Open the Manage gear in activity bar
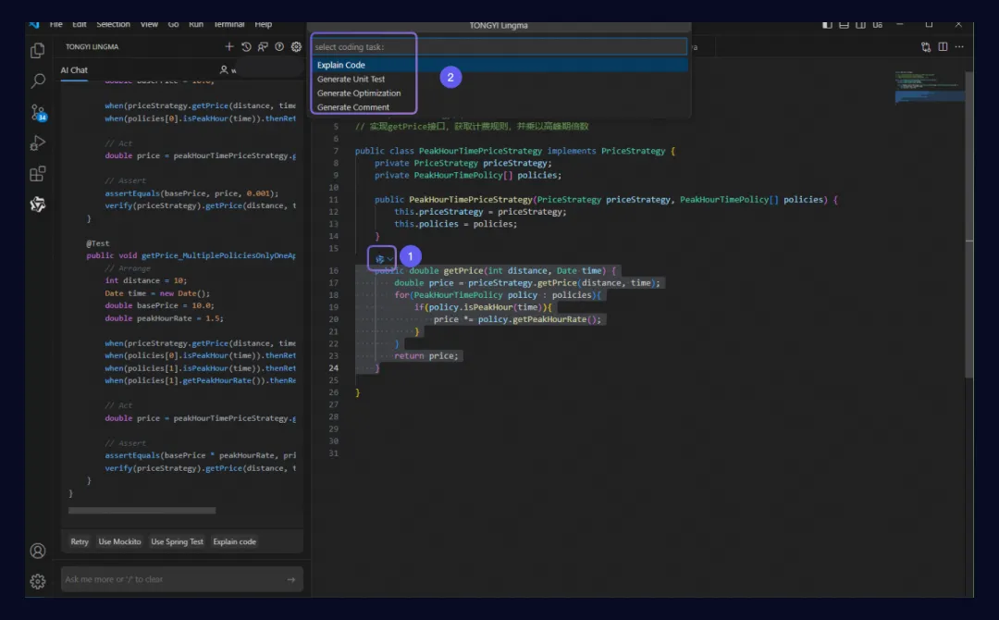The width and height of the screenshot is (999, 620). click(x=38, y=581)
